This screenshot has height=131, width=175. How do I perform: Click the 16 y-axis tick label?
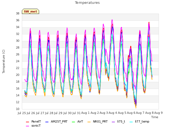(17, 88)
